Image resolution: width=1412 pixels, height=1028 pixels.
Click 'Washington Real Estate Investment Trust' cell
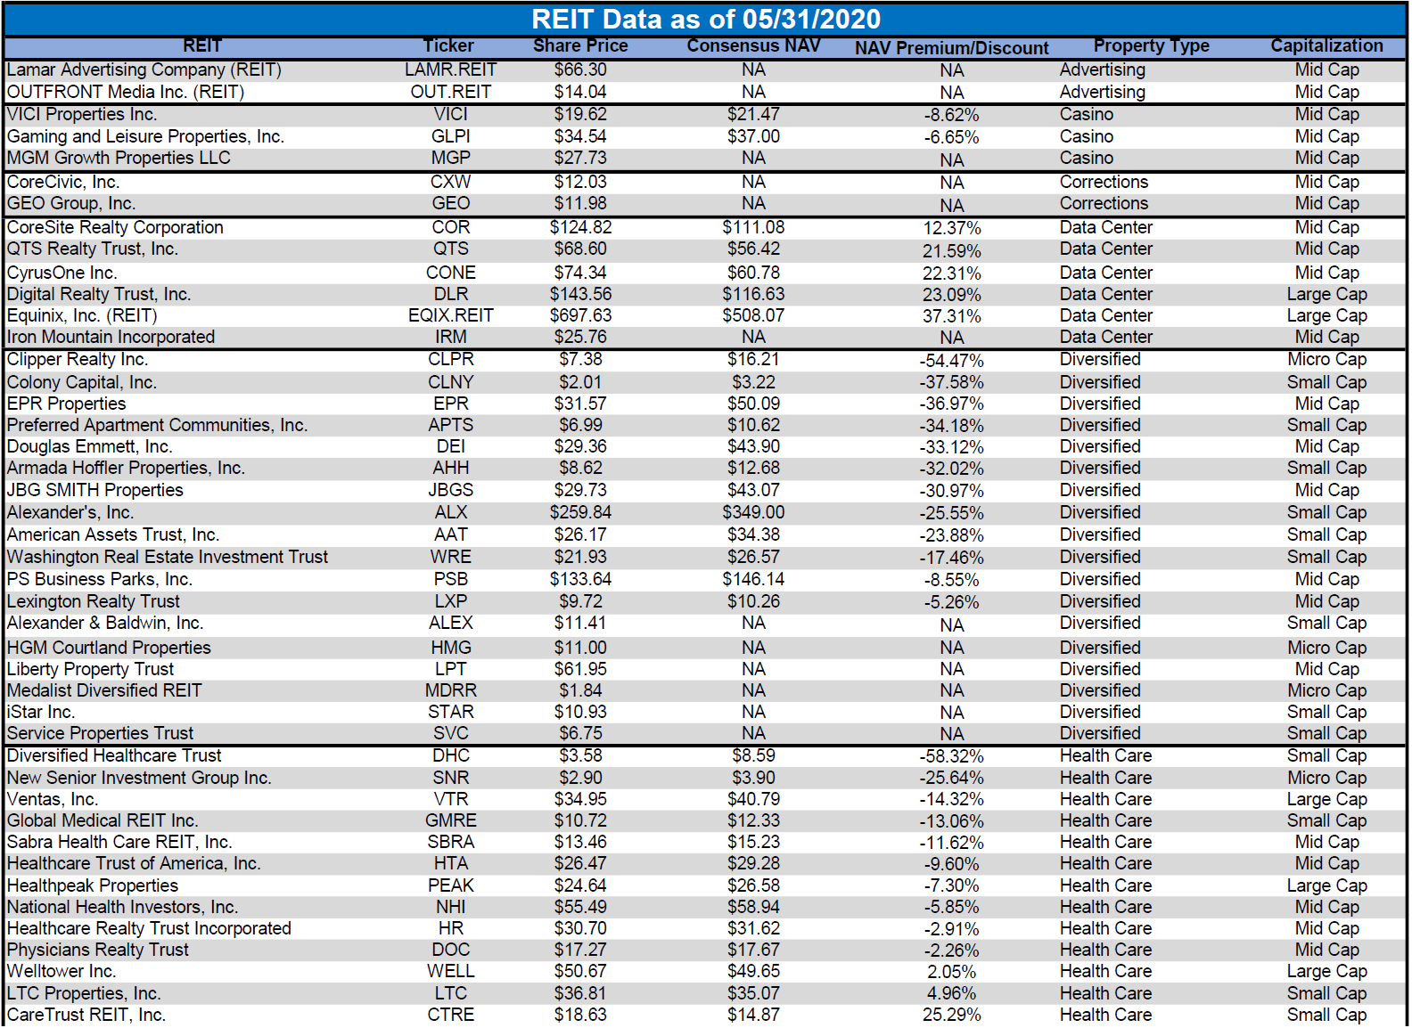click(168, 557)
